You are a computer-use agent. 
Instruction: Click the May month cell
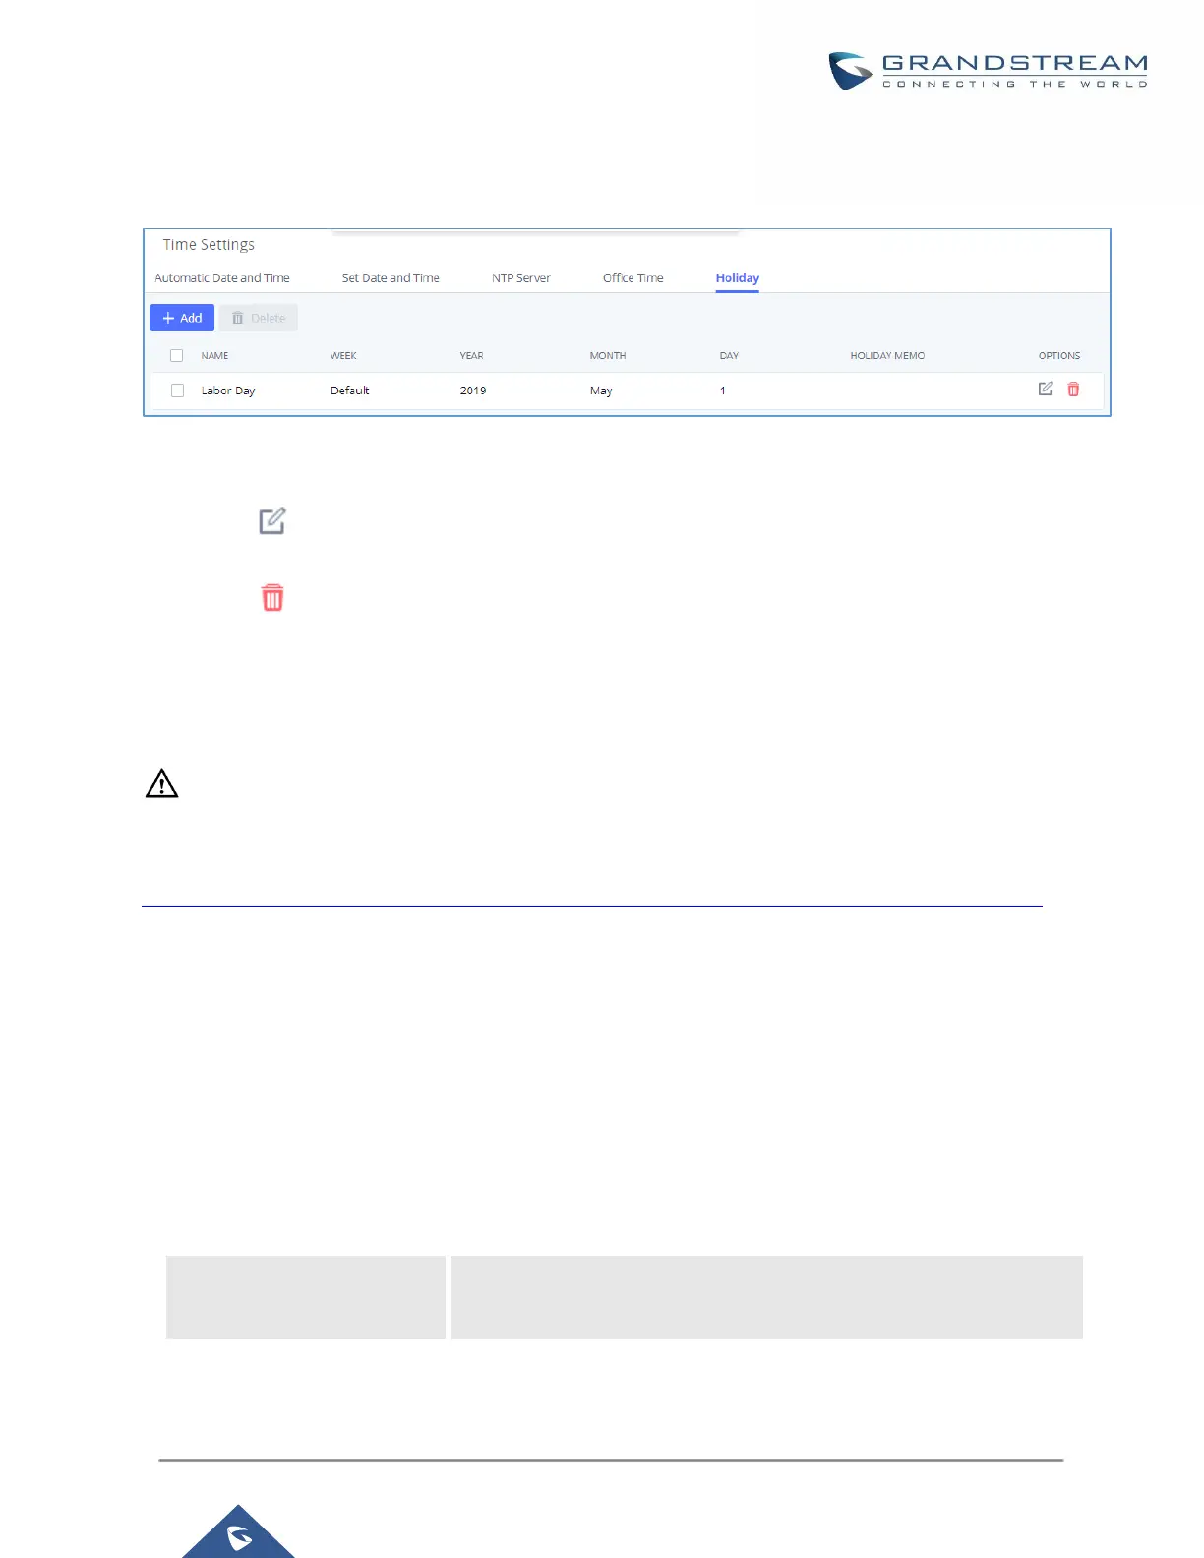pos(601,390)
